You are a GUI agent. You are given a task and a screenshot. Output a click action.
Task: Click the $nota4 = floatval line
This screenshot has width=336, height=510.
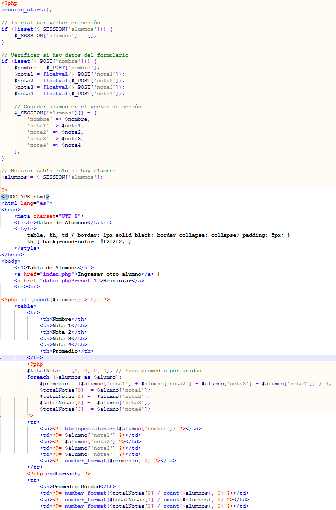69,93
